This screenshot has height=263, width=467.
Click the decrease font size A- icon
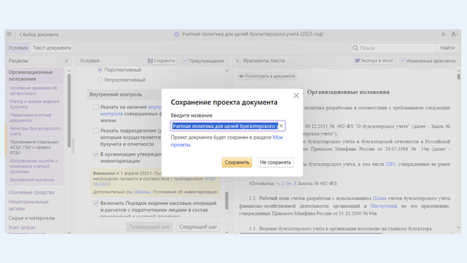pyautogui.click(x=444, y=35)
